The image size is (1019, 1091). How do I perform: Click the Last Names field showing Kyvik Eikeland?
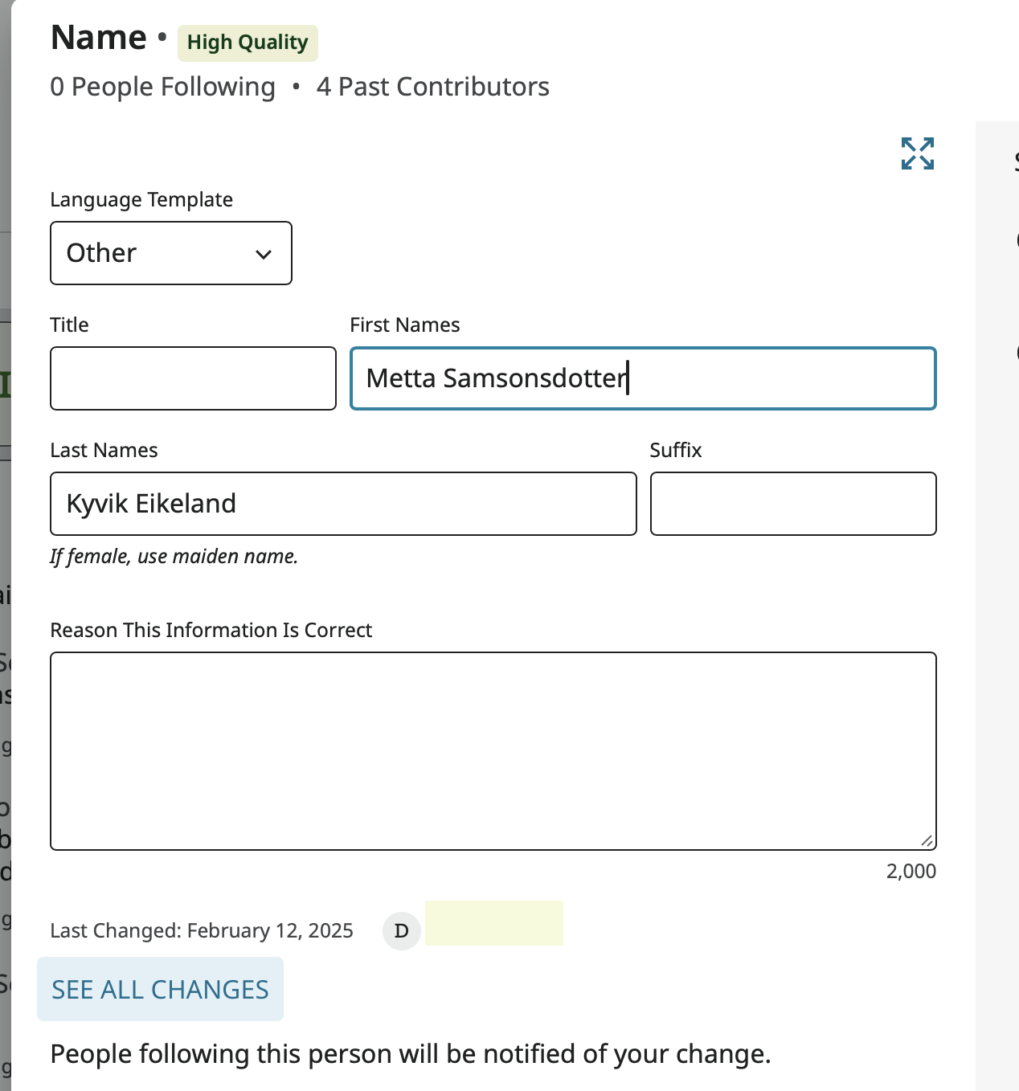pos(343,503)
